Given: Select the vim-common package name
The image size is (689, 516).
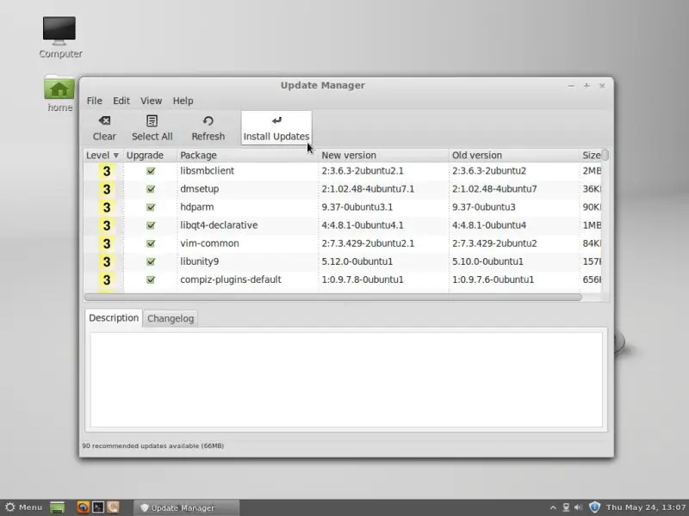Looking at the screenshot, I should coord(209,243).
